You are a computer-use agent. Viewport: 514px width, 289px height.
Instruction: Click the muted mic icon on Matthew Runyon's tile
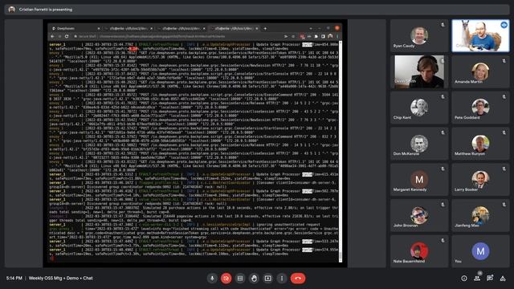pos(504,132)
